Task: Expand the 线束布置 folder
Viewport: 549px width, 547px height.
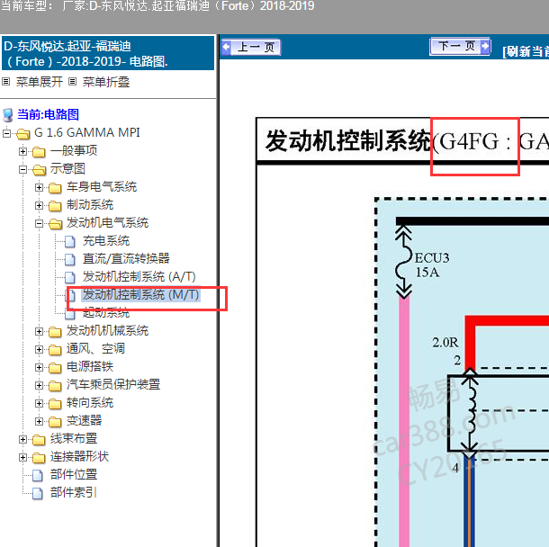Action: click(x=22, y=440)
